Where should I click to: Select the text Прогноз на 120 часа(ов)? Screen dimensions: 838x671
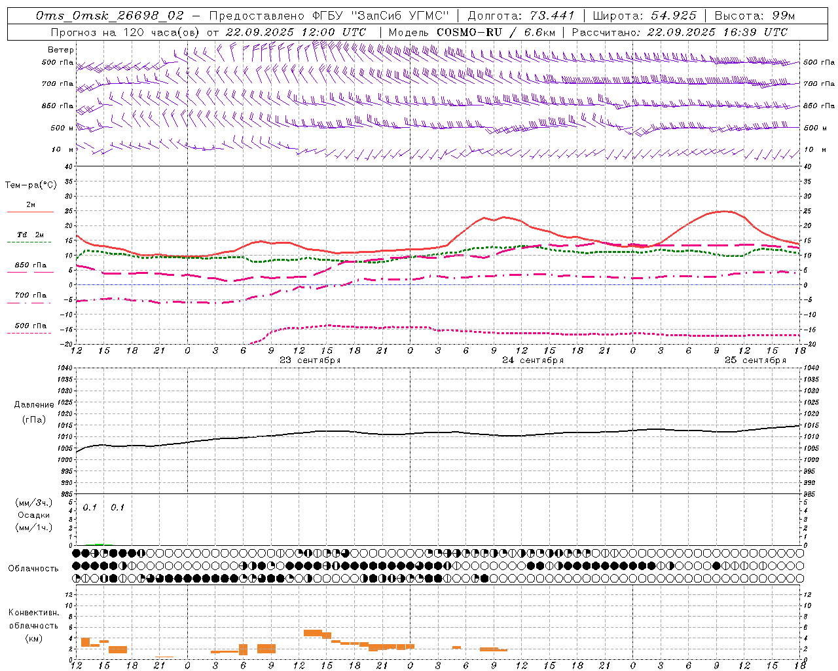pos(126,32)
